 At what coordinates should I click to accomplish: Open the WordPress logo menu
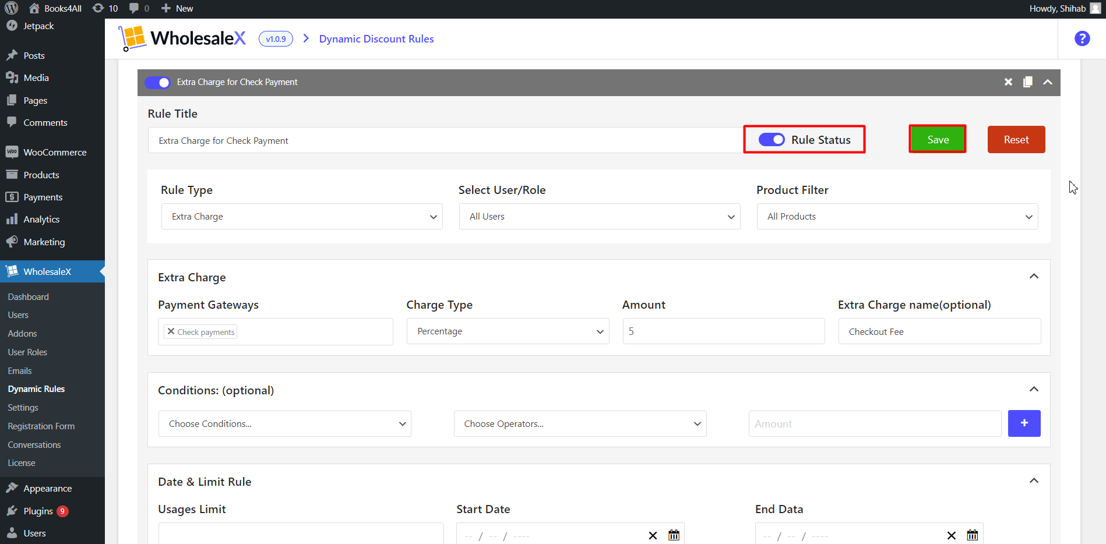click(12, 8)
